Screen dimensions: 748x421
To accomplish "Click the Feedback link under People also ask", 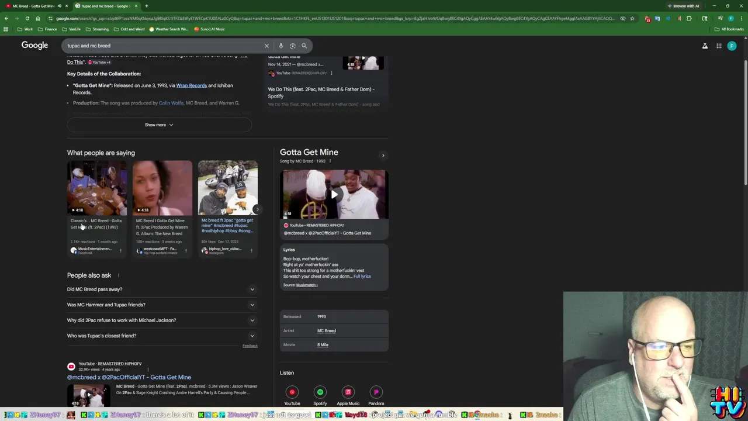I will (250, 346).
